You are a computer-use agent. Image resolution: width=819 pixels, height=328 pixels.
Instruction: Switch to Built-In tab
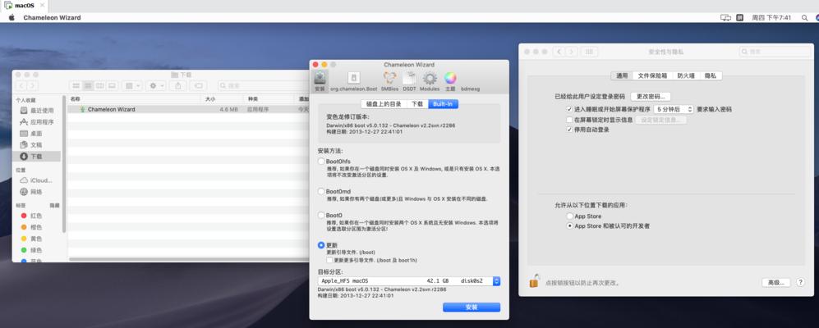(444, 104)
